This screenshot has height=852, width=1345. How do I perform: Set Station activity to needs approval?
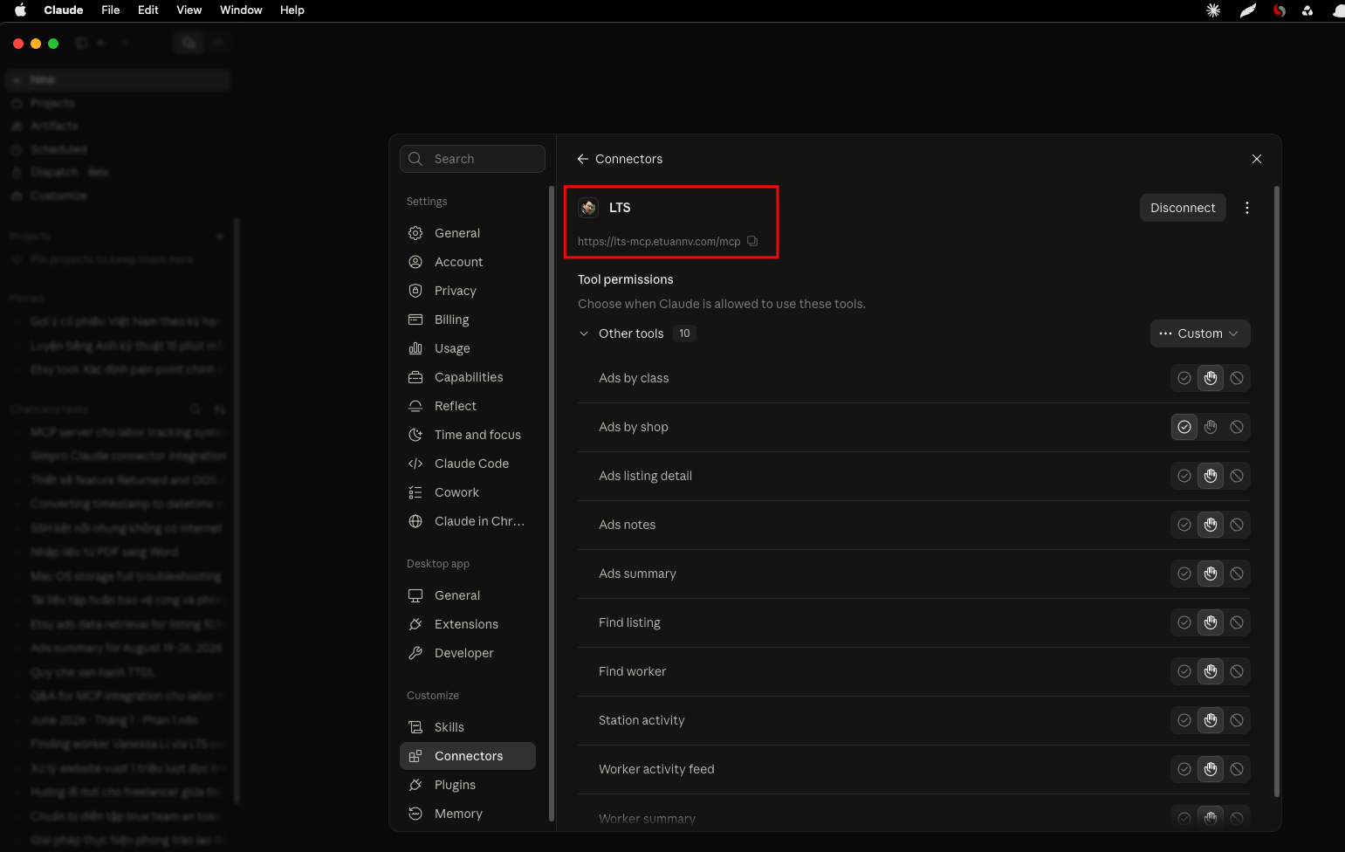coord(1211,720)
